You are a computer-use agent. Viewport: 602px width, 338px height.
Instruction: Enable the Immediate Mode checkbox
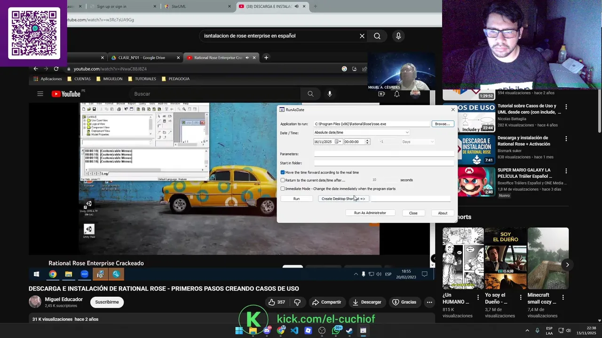coord(283,189)
